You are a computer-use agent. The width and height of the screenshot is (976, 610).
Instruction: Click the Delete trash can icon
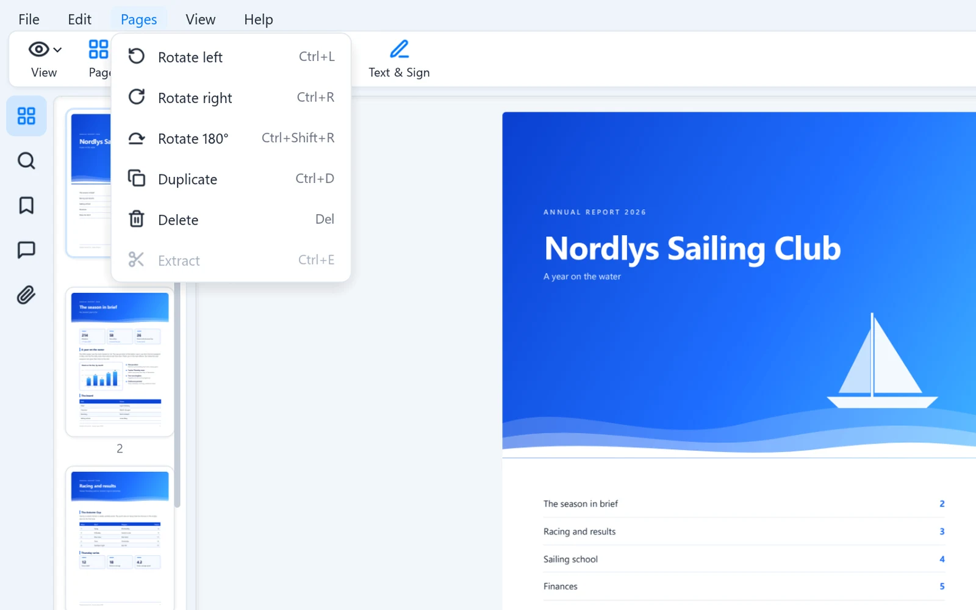click(x=137, y=218)
